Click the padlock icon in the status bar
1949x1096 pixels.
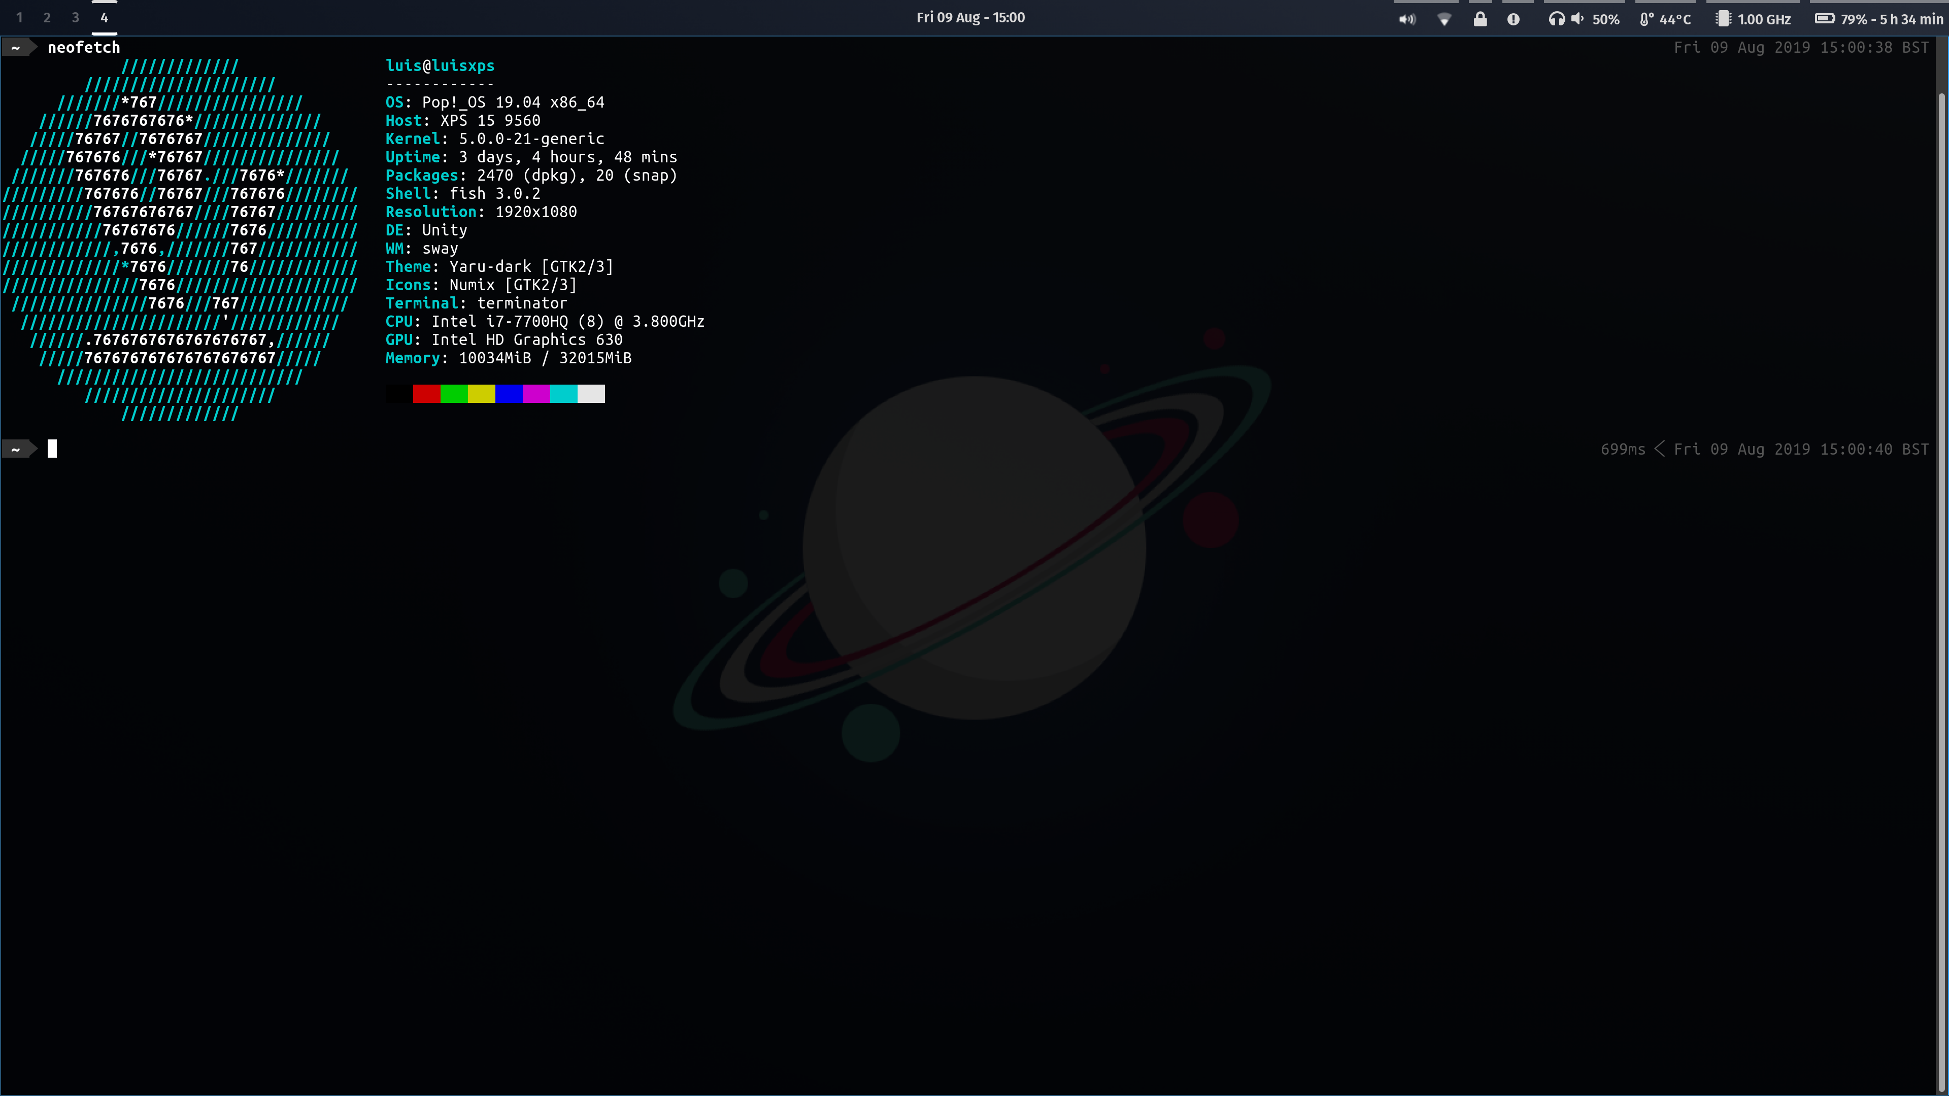[1481, 18]
